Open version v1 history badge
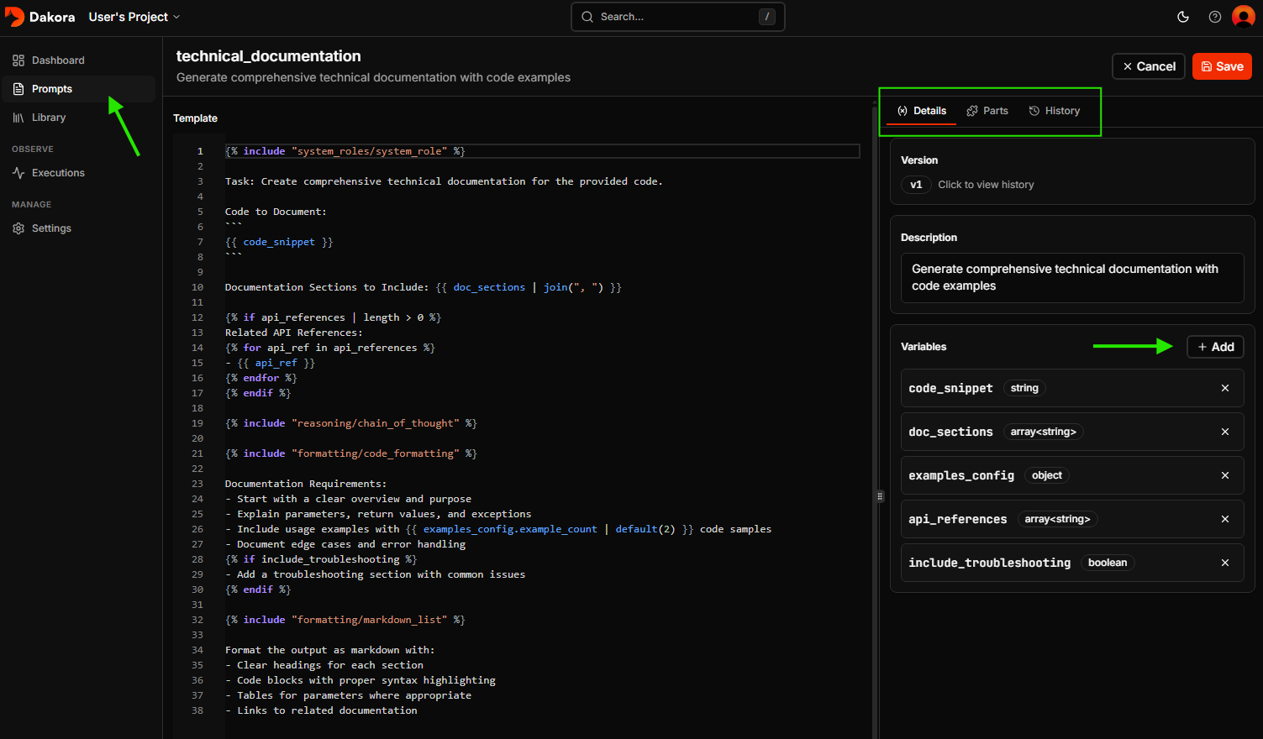The image size is (1263, 739). (916, 185)
